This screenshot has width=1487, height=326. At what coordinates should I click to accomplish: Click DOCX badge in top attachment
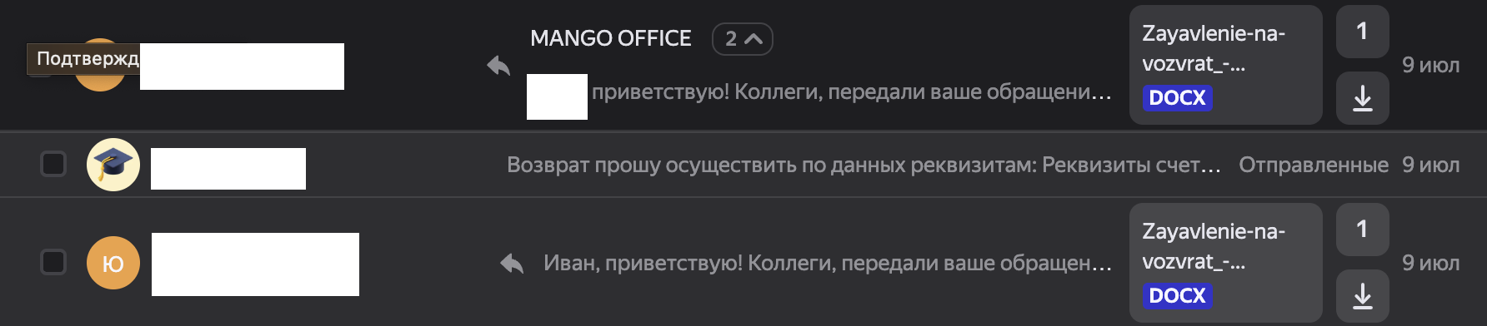(x=1177, y=97)
